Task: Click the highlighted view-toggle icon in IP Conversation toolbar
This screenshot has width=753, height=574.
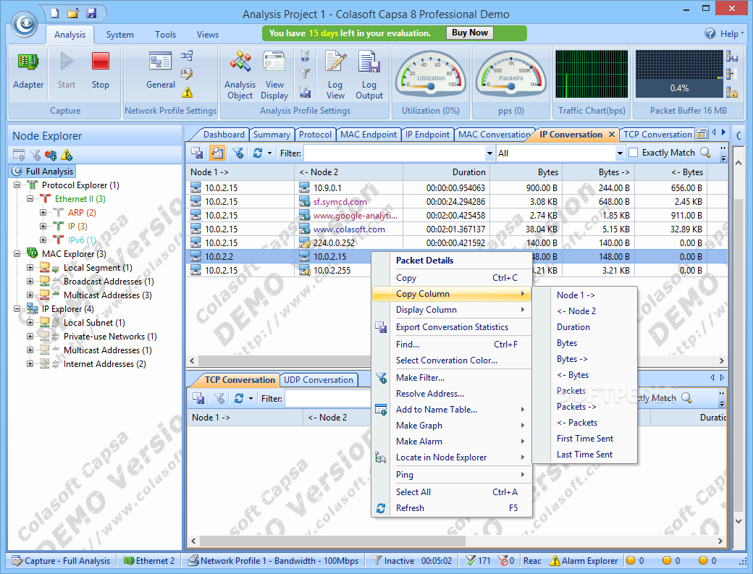Action: click(x=217, y=153)
